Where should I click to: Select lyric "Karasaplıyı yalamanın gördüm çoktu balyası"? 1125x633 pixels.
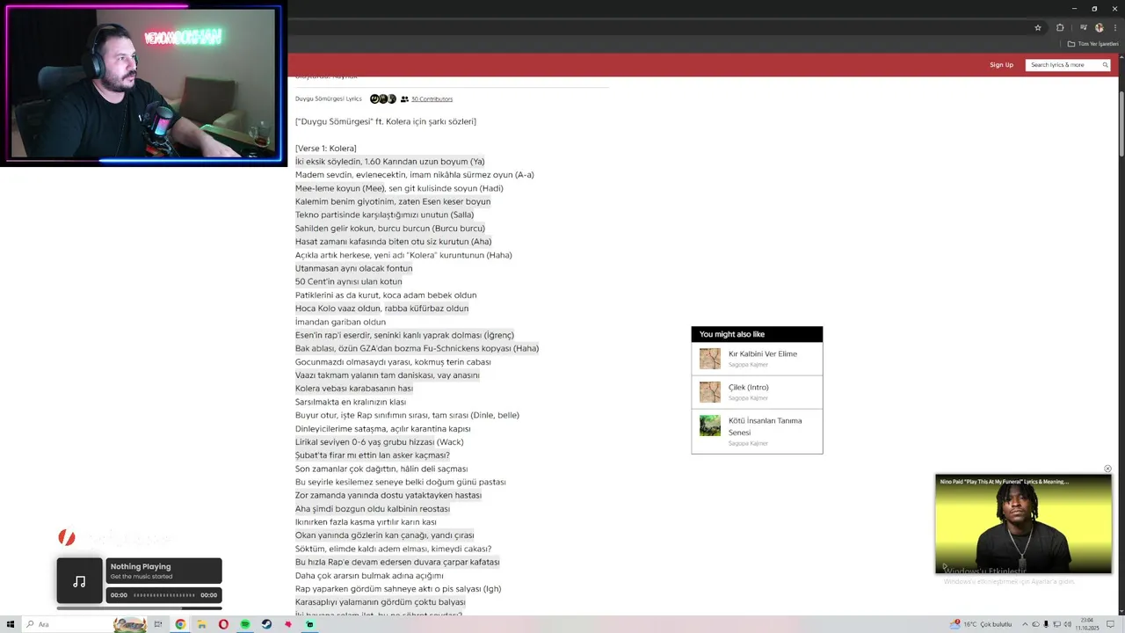click(x=381, y=602)
